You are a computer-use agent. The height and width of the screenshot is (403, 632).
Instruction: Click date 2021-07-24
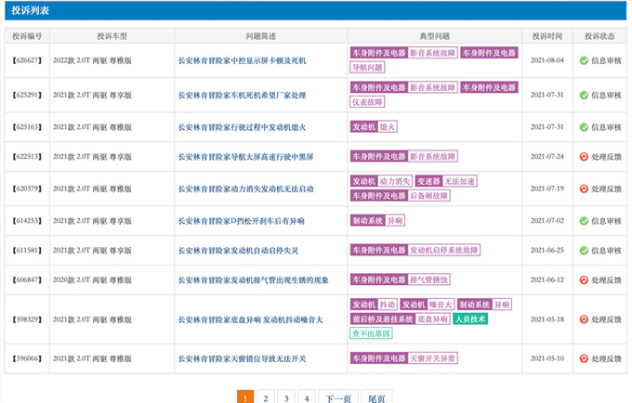point(547,157)
